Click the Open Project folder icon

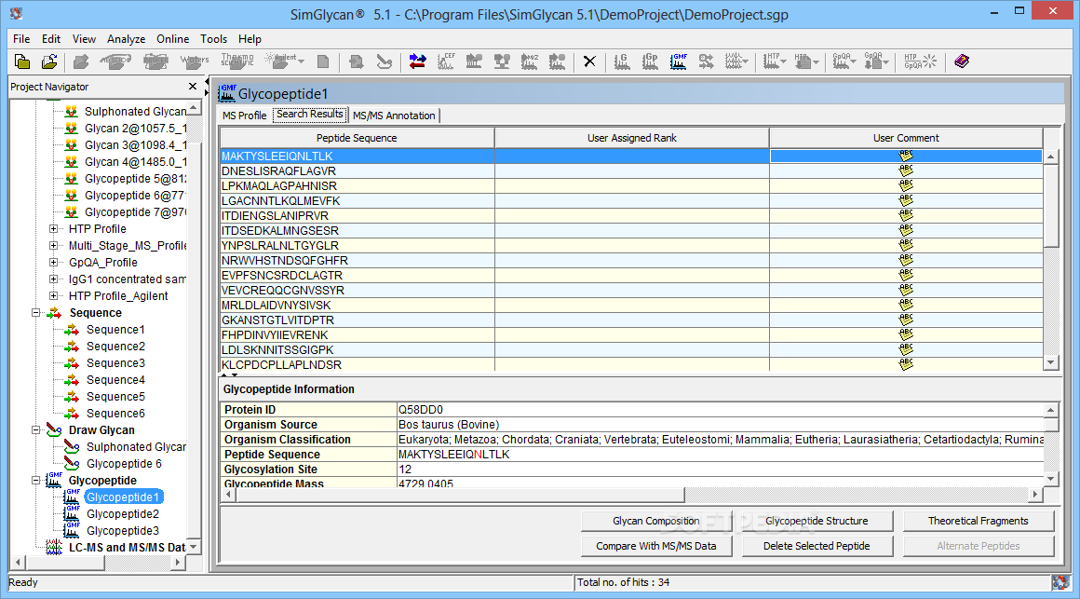[x=49, y=62]
